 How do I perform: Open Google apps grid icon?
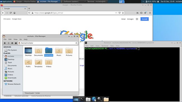pos(137,19)
